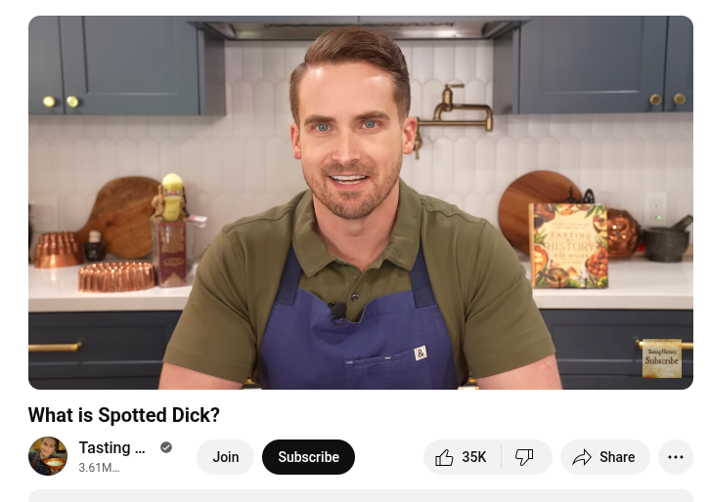Click the thumbs-down dislike icon

[524, 457]
